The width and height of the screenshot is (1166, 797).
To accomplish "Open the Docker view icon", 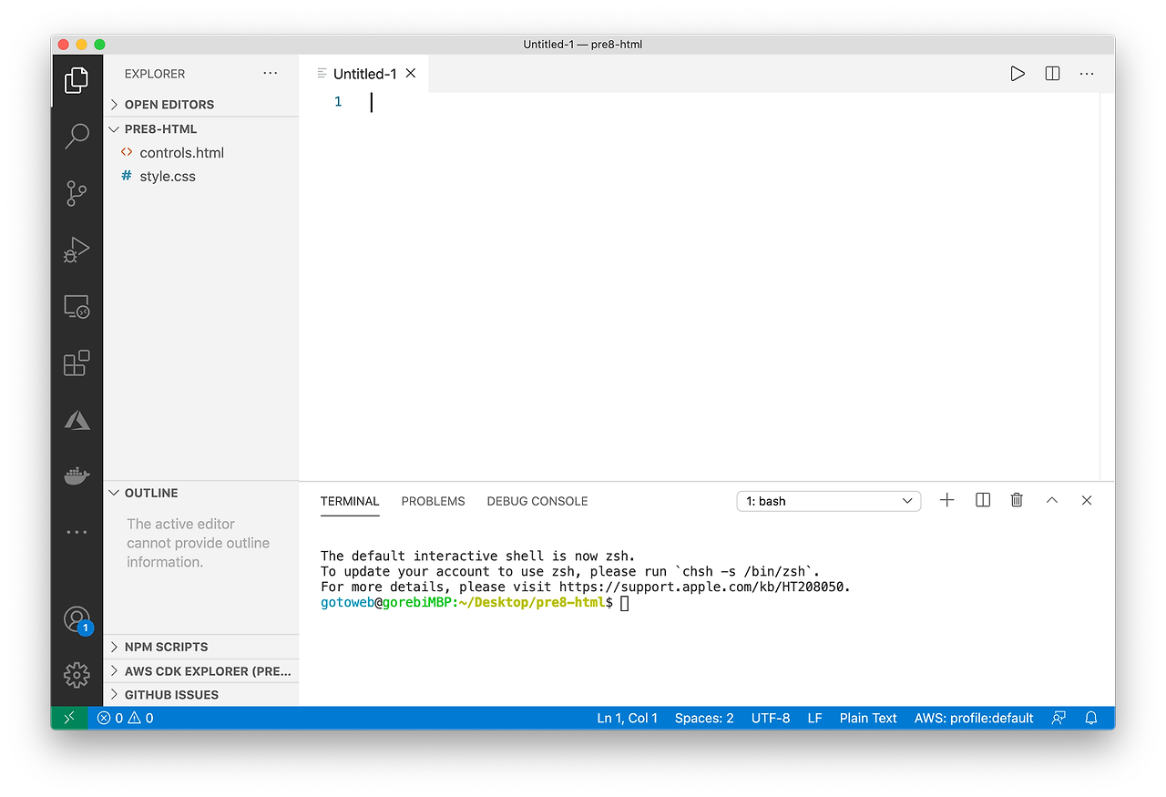I will pyautogui.click(x=77, y=475).
